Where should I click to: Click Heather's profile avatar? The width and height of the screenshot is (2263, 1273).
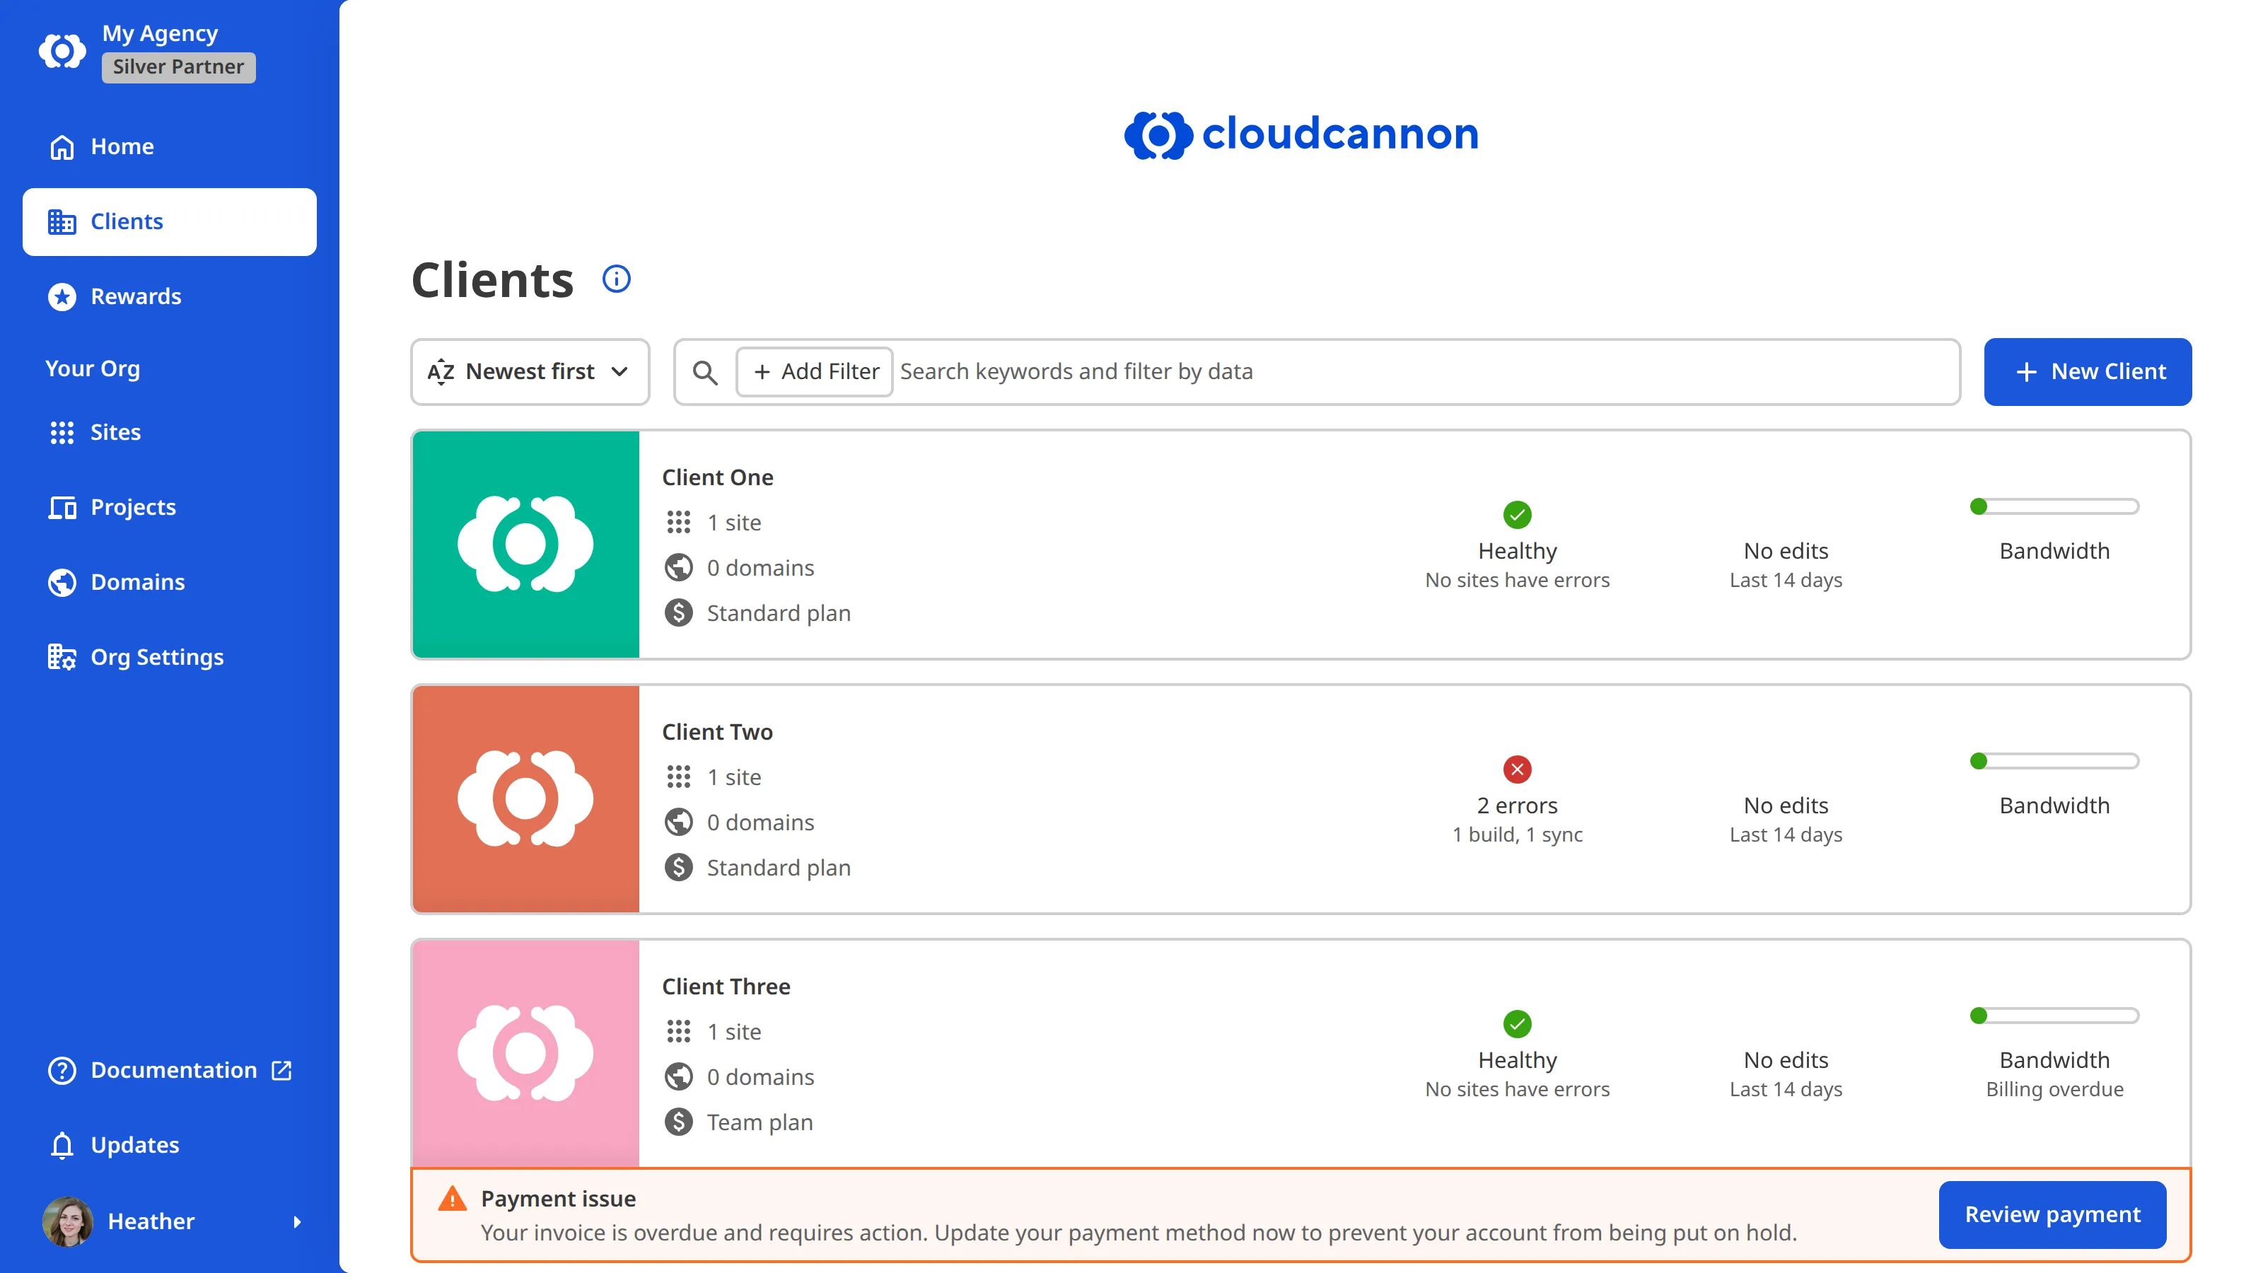click(68, 1221)
